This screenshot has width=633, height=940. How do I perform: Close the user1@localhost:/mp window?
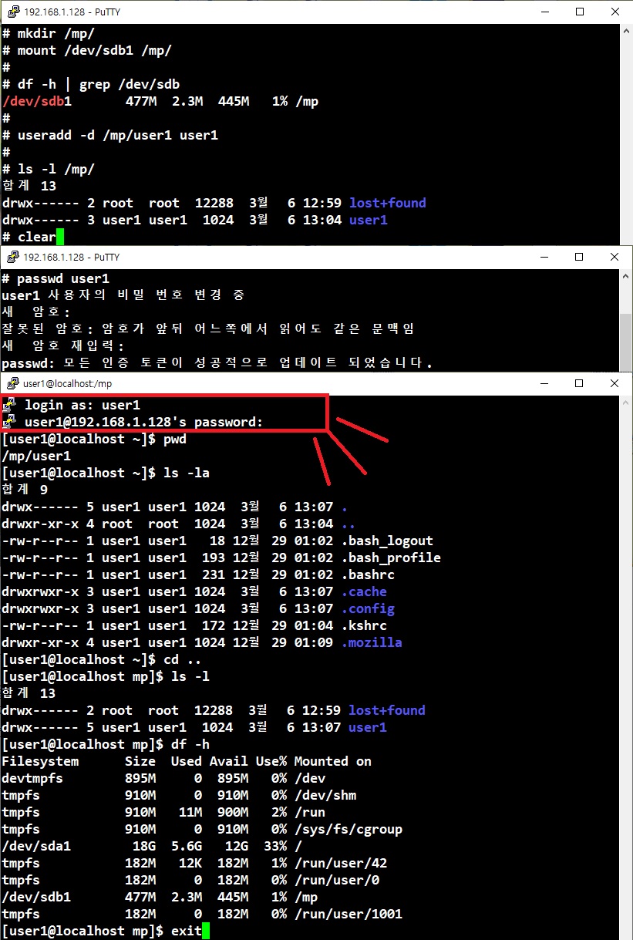click(614, 383)
